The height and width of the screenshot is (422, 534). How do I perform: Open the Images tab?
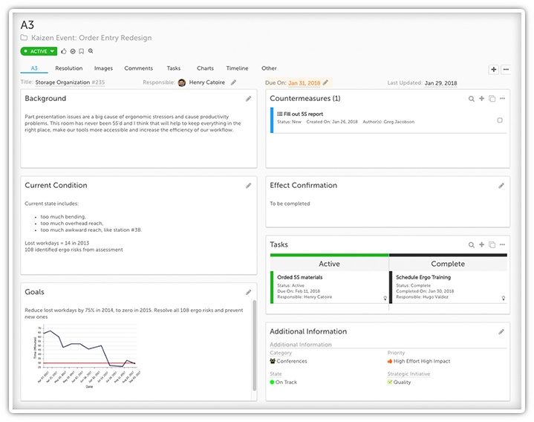point(103,68)
